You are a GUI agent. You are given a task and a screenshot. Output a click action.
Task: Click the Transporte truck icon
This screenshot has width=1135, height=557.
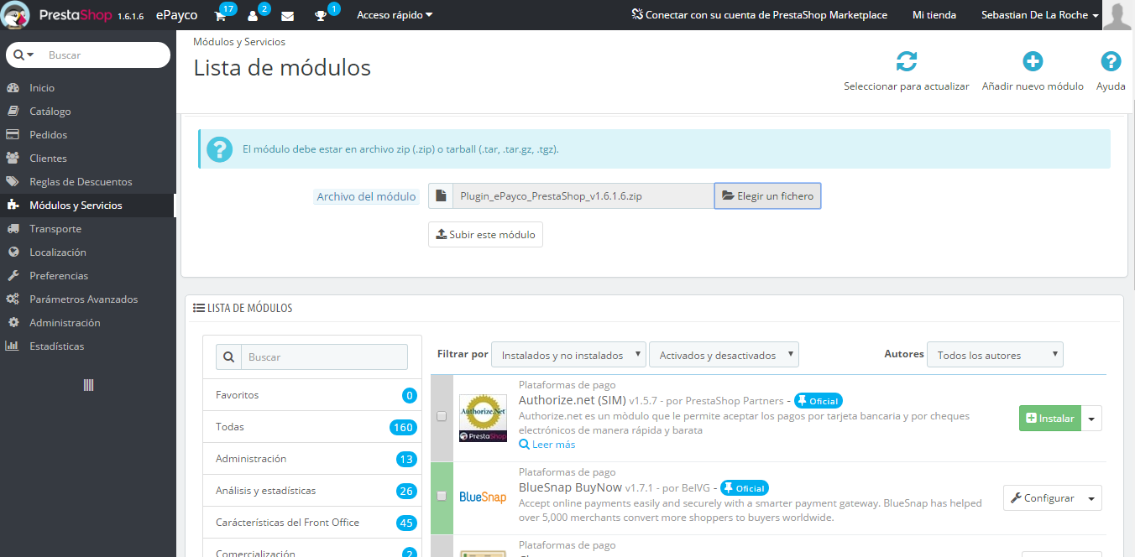pos(13,229)
